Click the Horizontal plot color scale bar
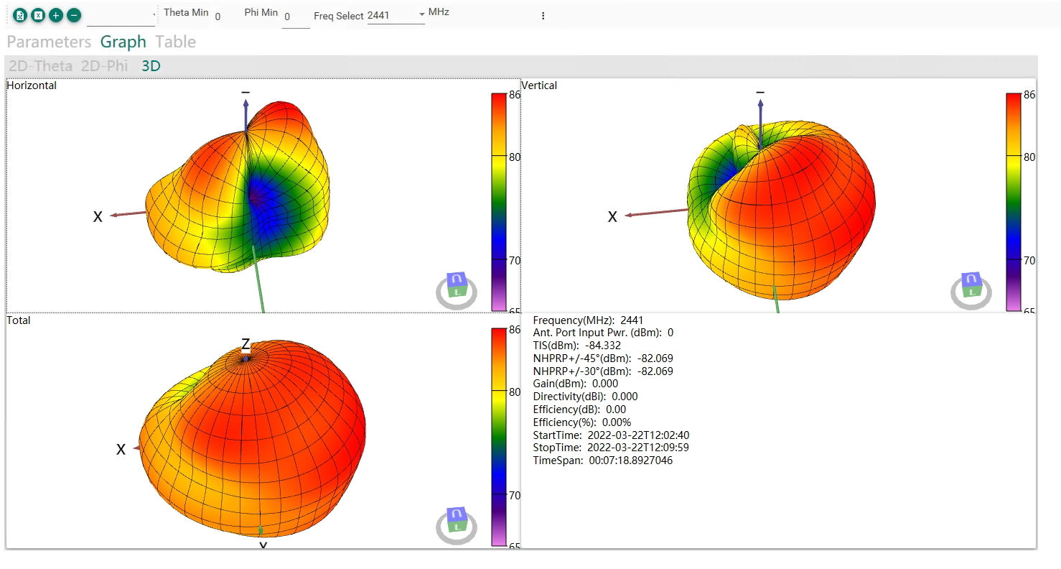 point(500,202)
